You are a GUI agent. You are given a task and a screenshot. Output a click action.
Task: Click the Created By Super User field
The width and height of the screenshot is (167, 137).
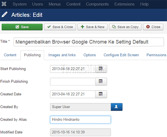[x=81, y=107]
